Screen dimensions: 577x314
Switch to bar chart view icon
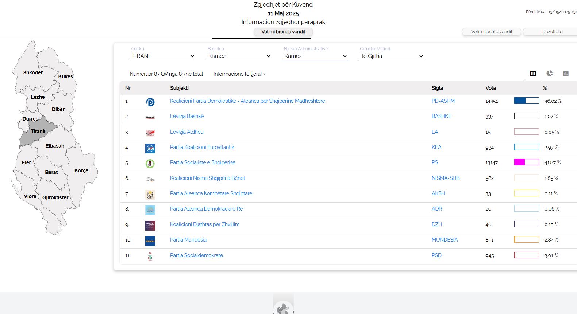pos(566,74)
